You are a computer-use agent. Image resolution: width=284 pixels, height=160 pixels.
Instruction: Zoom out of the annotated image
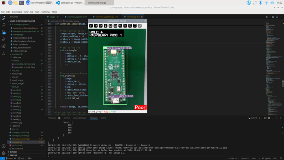125,26
